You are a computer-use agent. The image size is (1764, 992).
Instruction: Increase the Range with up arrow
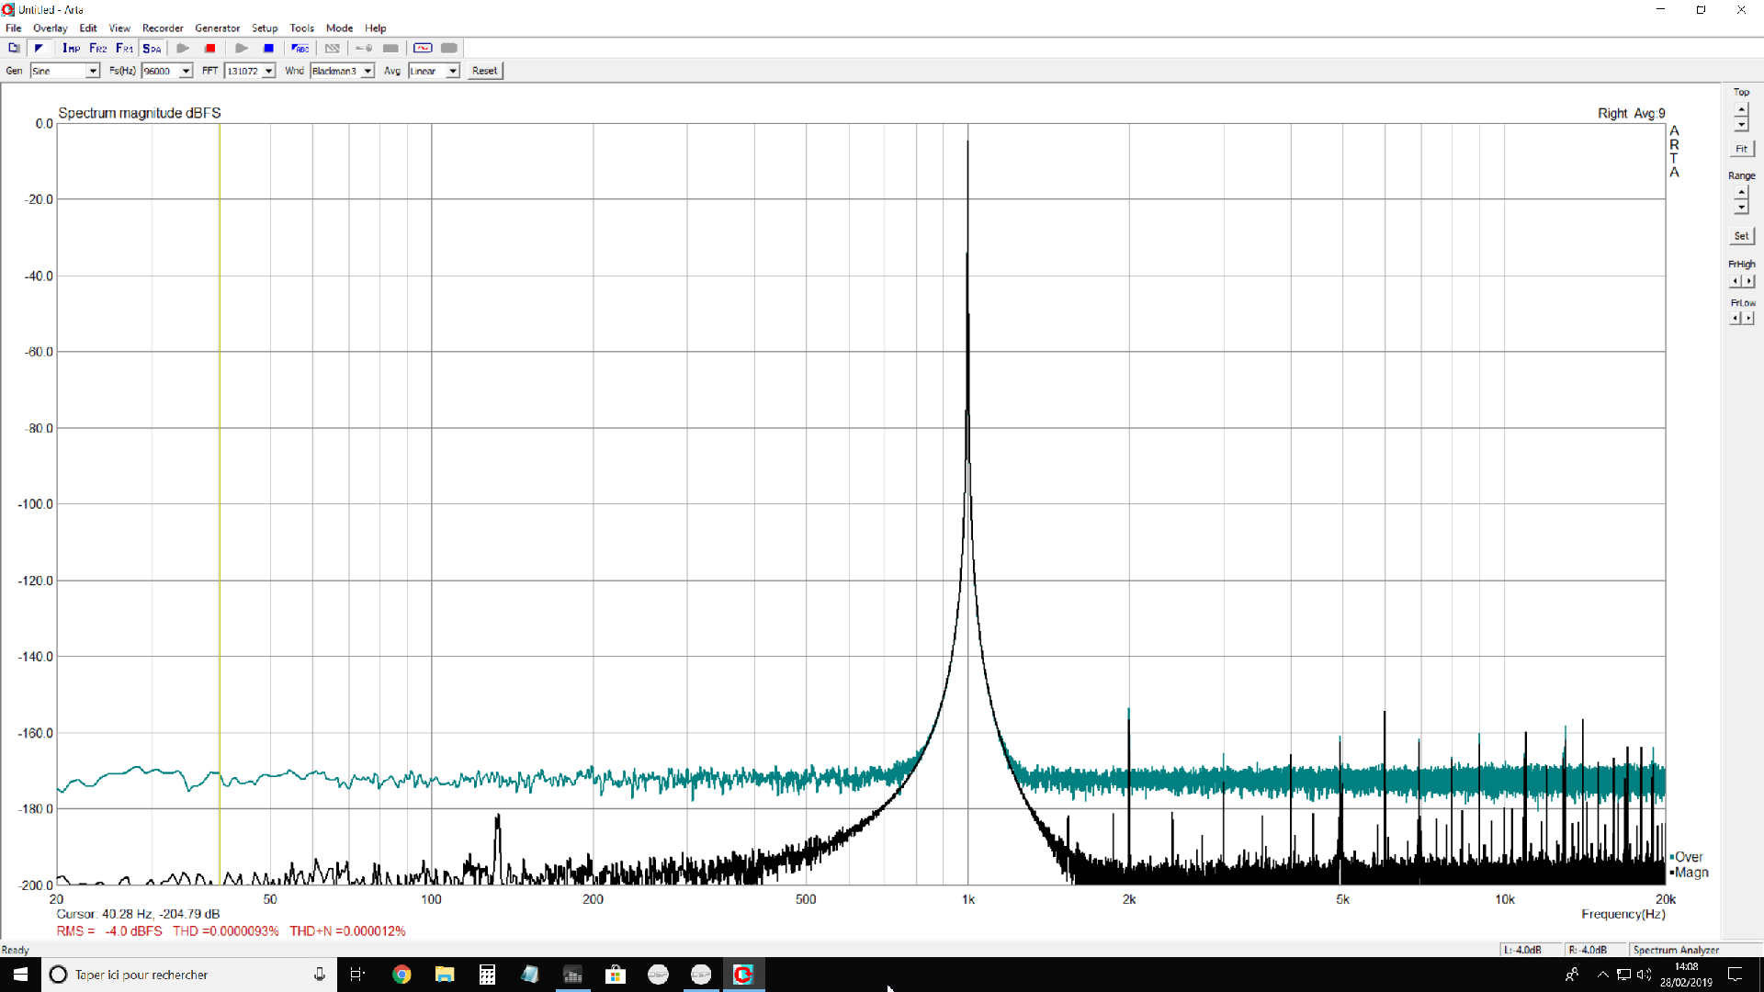pos(1741,193)
